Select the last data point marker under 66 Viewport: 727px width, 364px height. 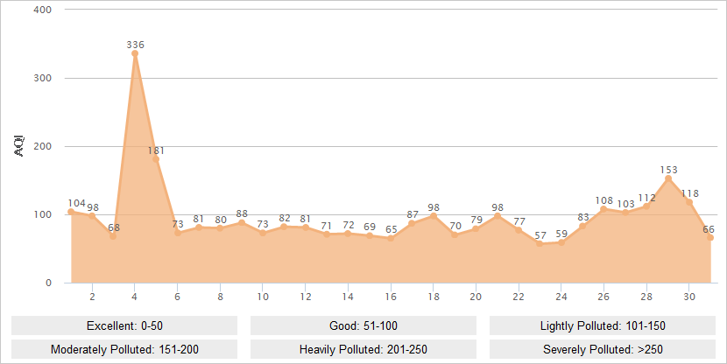(710, 238)
